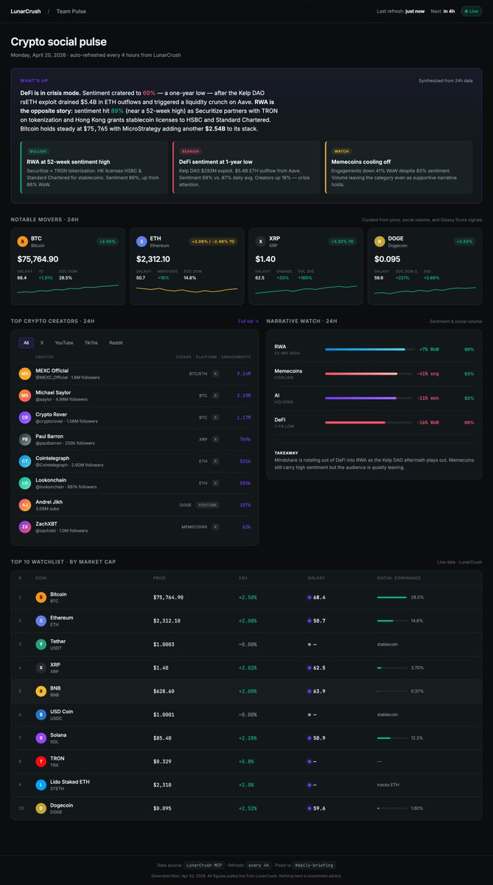Click the LunarCrush MCP data source tag
Image resolution: width=493 pixels, height=885 pixels.
(203, 865)
